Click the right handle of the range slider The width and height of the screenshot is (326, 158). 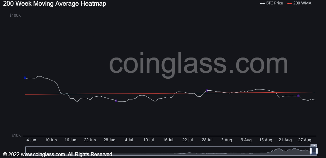tap(316, 151)
